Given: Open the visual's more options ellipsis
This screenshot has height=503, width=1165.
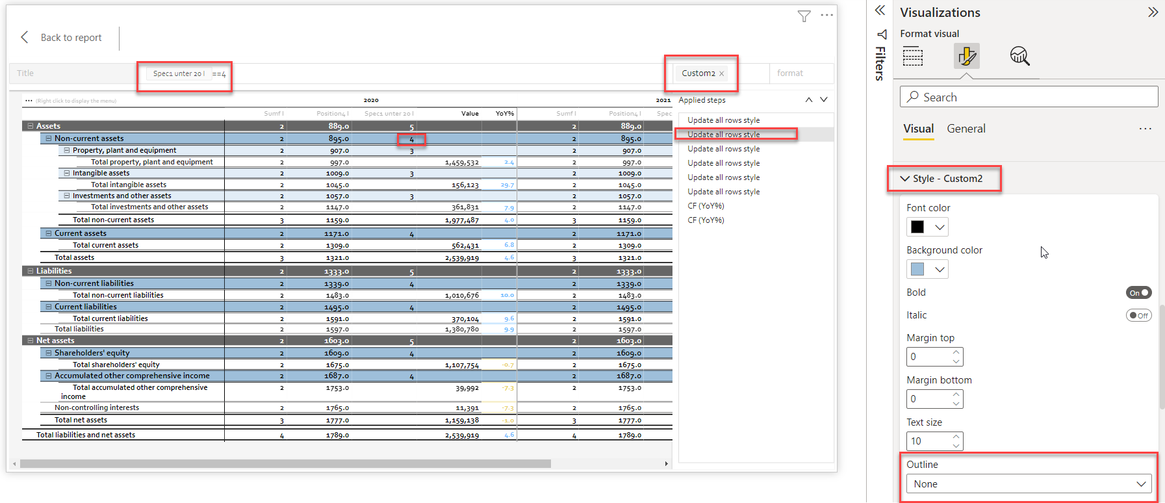Looking at the screenshot, I should pyautogui.click(x=826, y=15).
